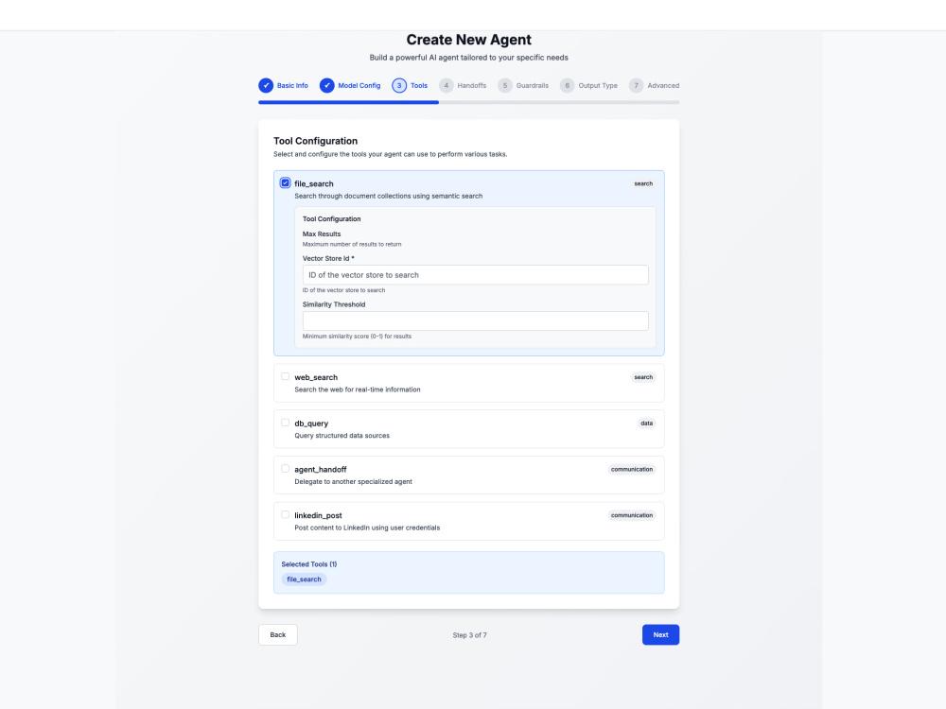Viewport: 946px width, 709px height.
Task: Click the web_search tool name
Action: [x=316, y=377]
